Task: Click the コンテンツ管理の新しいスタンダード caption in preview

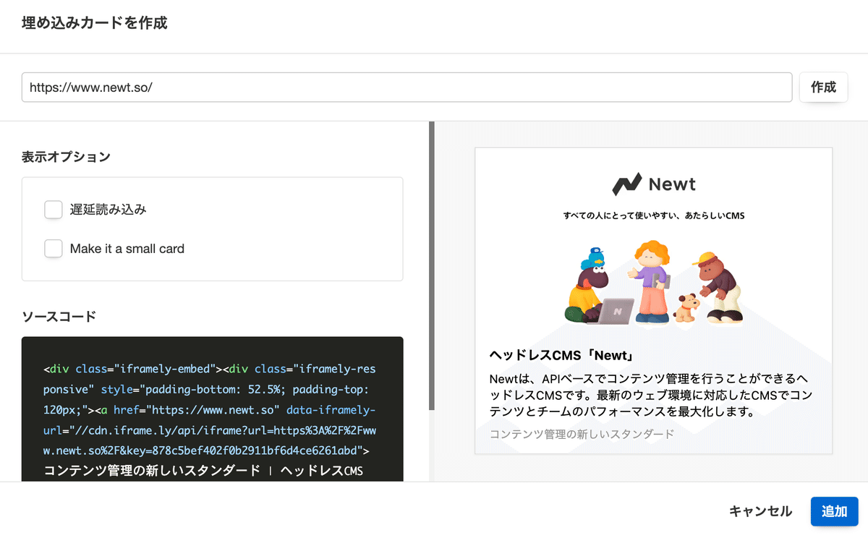Action: click(582, 434)
